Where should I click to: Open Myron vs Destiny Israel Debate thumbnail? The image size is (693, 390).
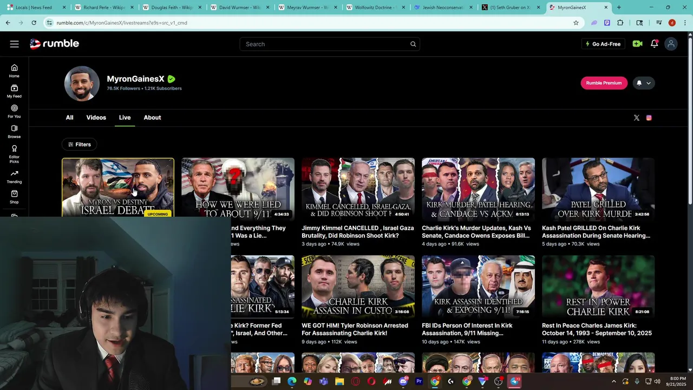click(x=118, y=187)
